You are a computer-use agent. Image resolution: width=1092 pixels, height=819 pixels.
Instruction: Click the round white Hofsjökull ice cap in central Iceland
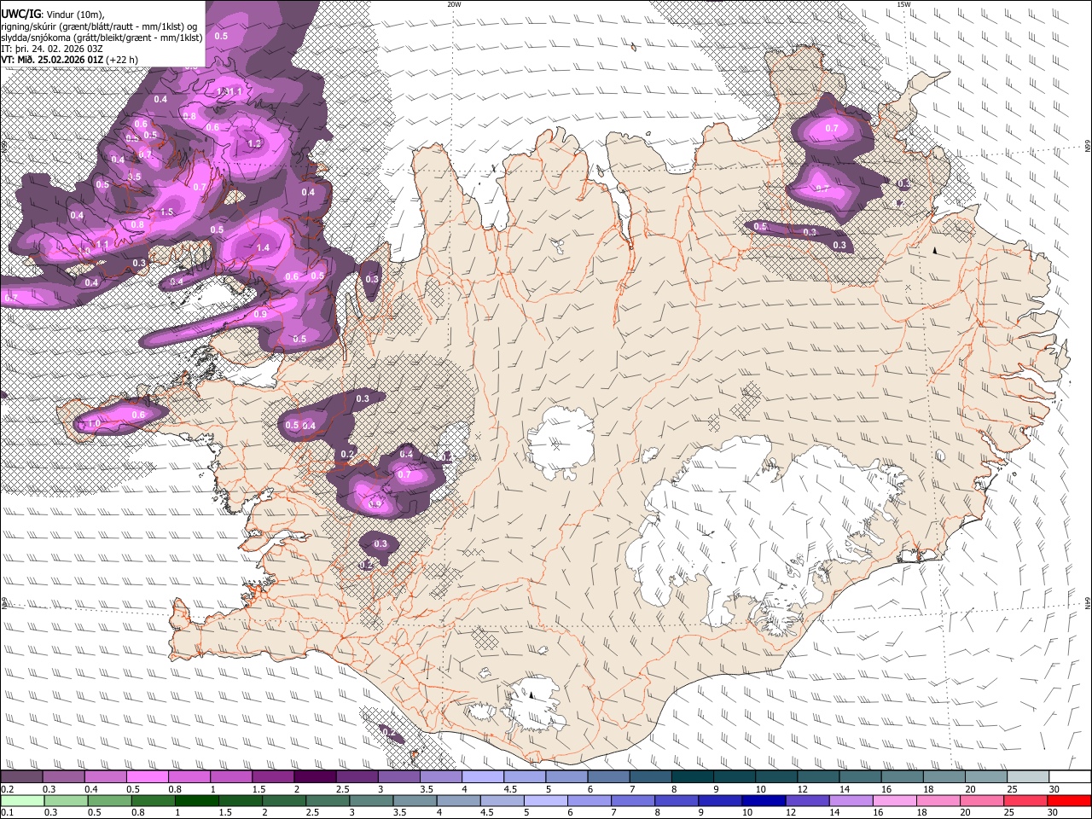click(560, 444)
